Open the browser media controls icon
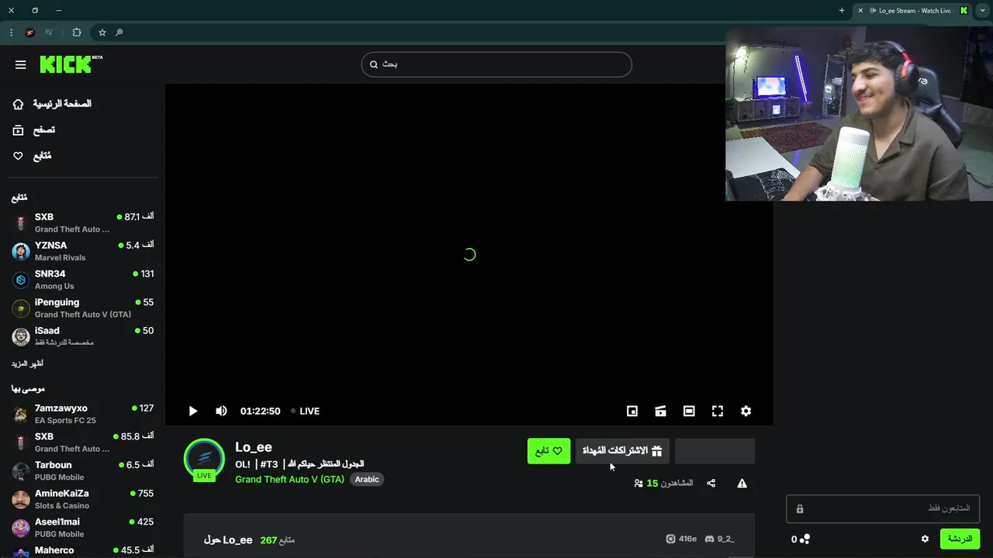The image size is (993, 558). pos(49,33)
